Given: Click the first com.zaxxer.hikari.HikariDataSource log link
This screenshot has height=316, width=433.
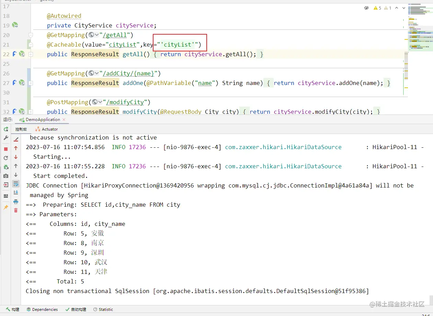Looking at the screenshot, I should [x=283, y=147].
